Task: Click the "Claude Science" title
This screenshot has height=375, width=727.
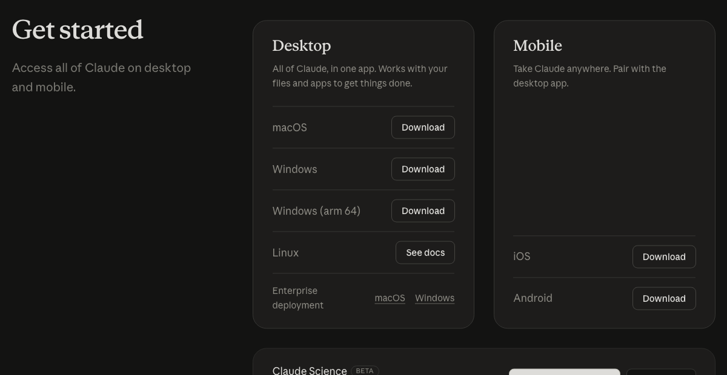Action: point(310,370)
